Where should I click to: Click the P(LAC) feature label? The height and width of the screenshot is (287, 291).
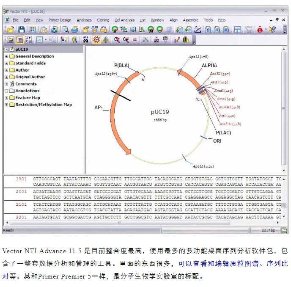223,133
